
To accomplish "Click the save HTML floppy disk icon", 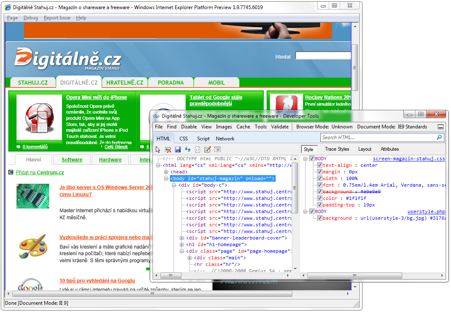I will (178, 149).
